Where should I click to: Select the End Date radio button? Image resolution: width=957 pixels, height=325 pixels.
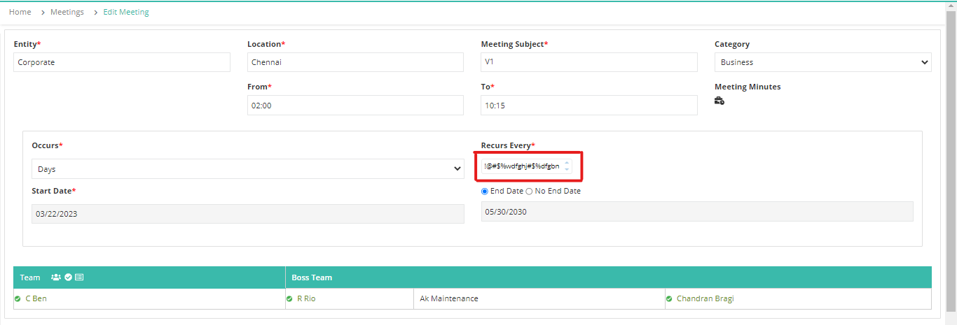point(485,191)
